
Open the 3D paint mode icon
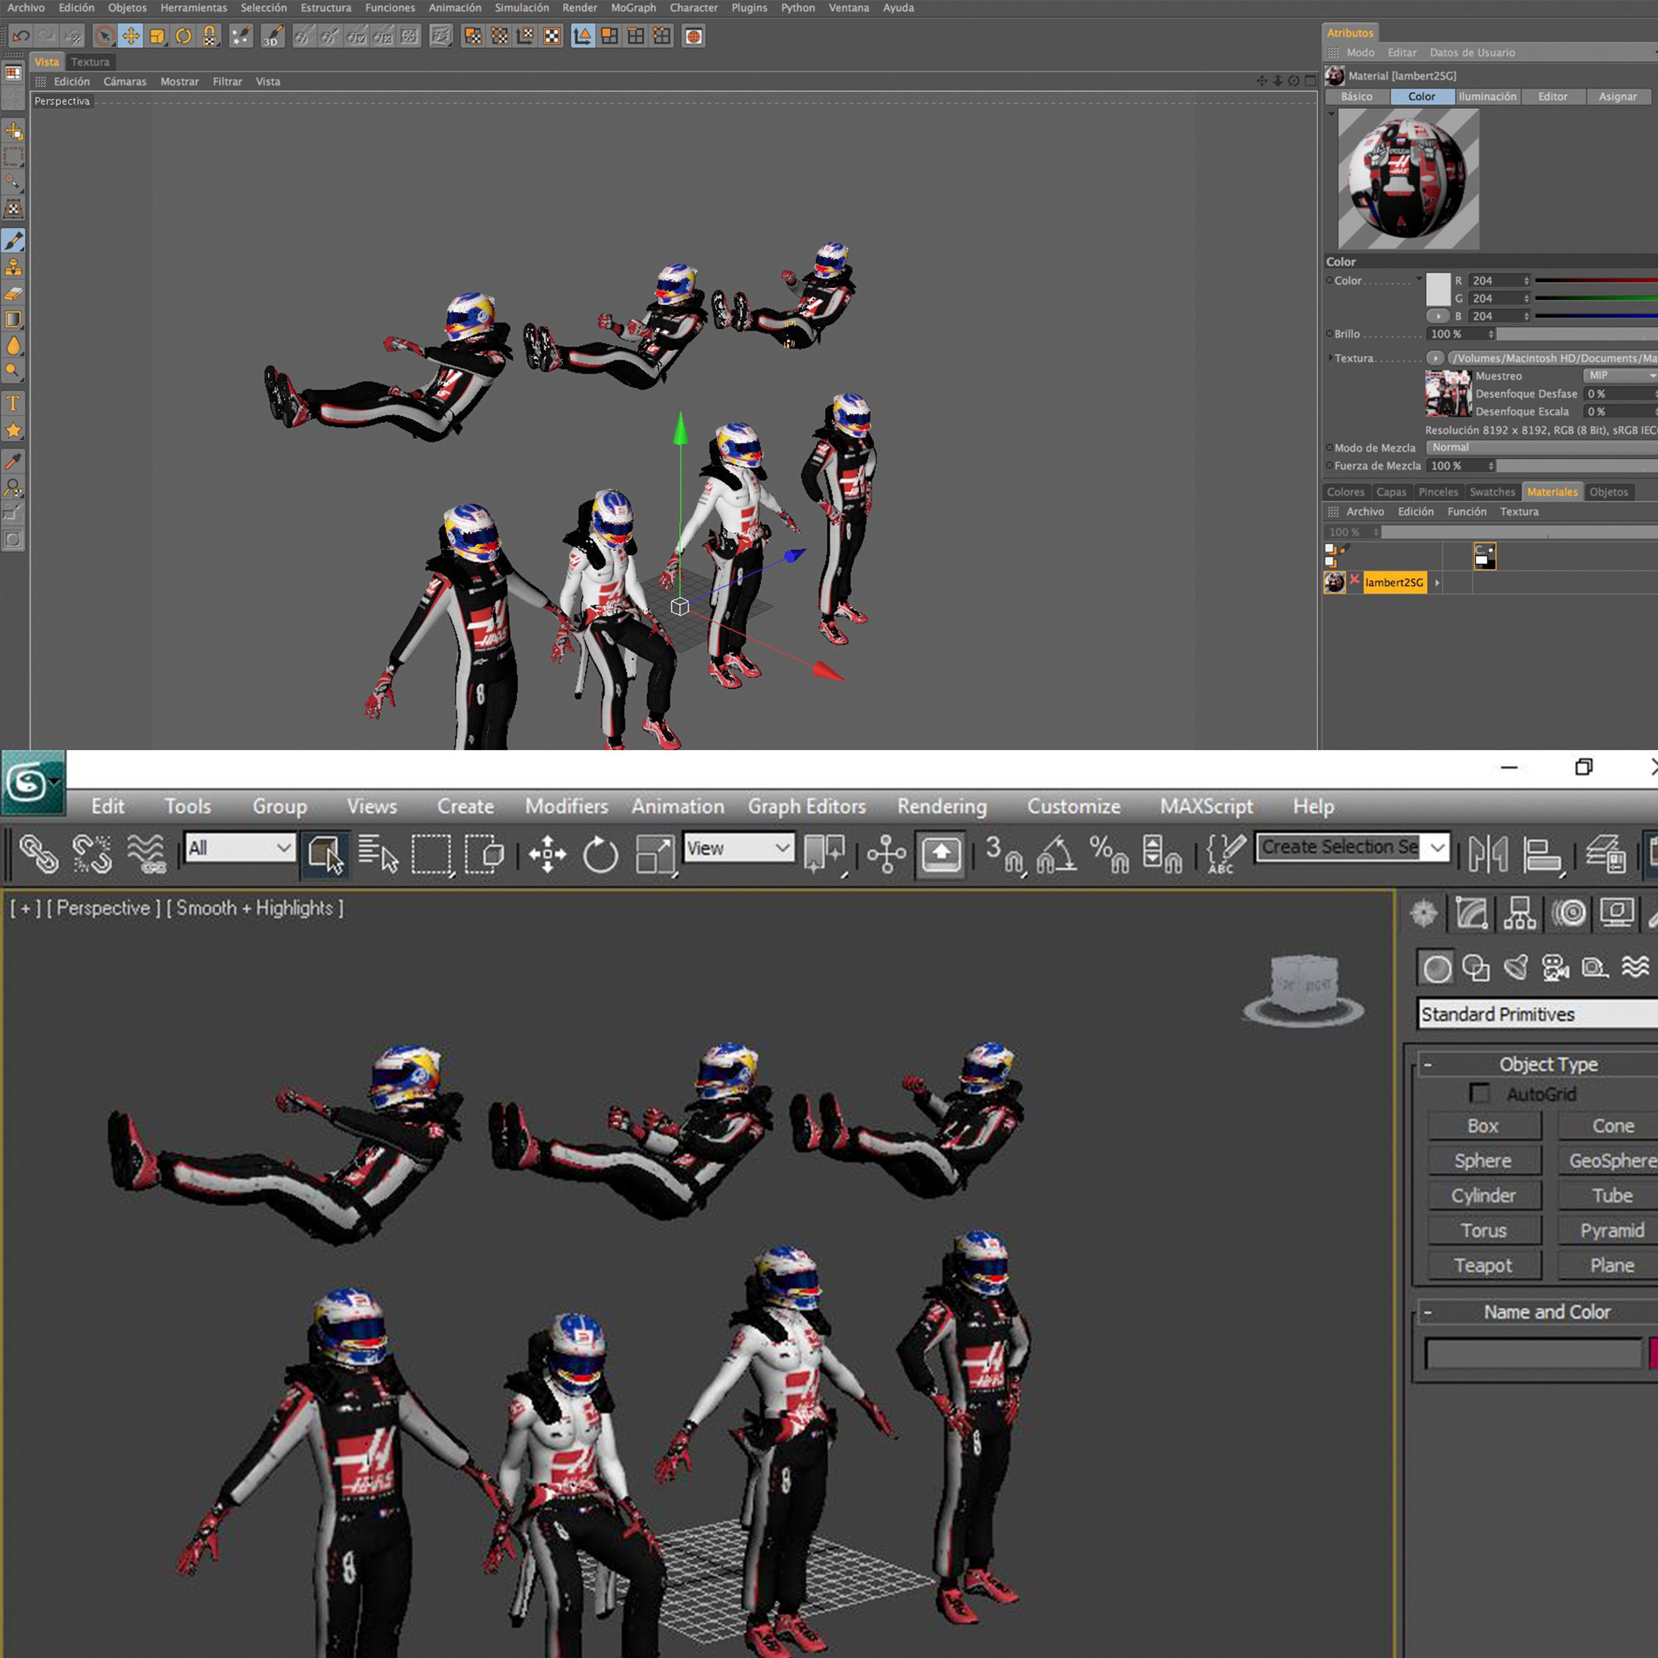(272, 36)
